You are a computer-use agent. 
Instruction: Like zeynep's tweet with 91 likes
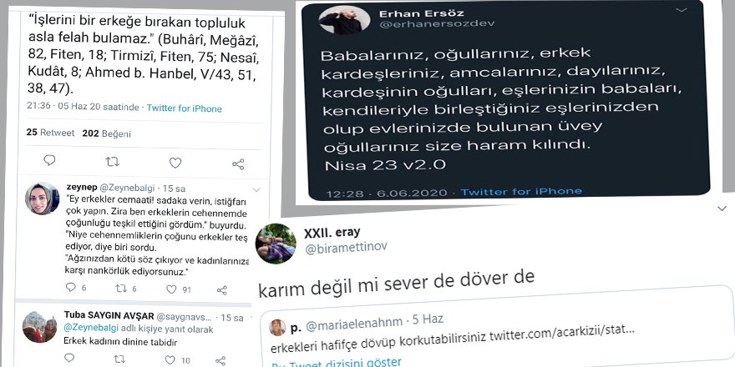pyautogui.click(x=171, y=289)
